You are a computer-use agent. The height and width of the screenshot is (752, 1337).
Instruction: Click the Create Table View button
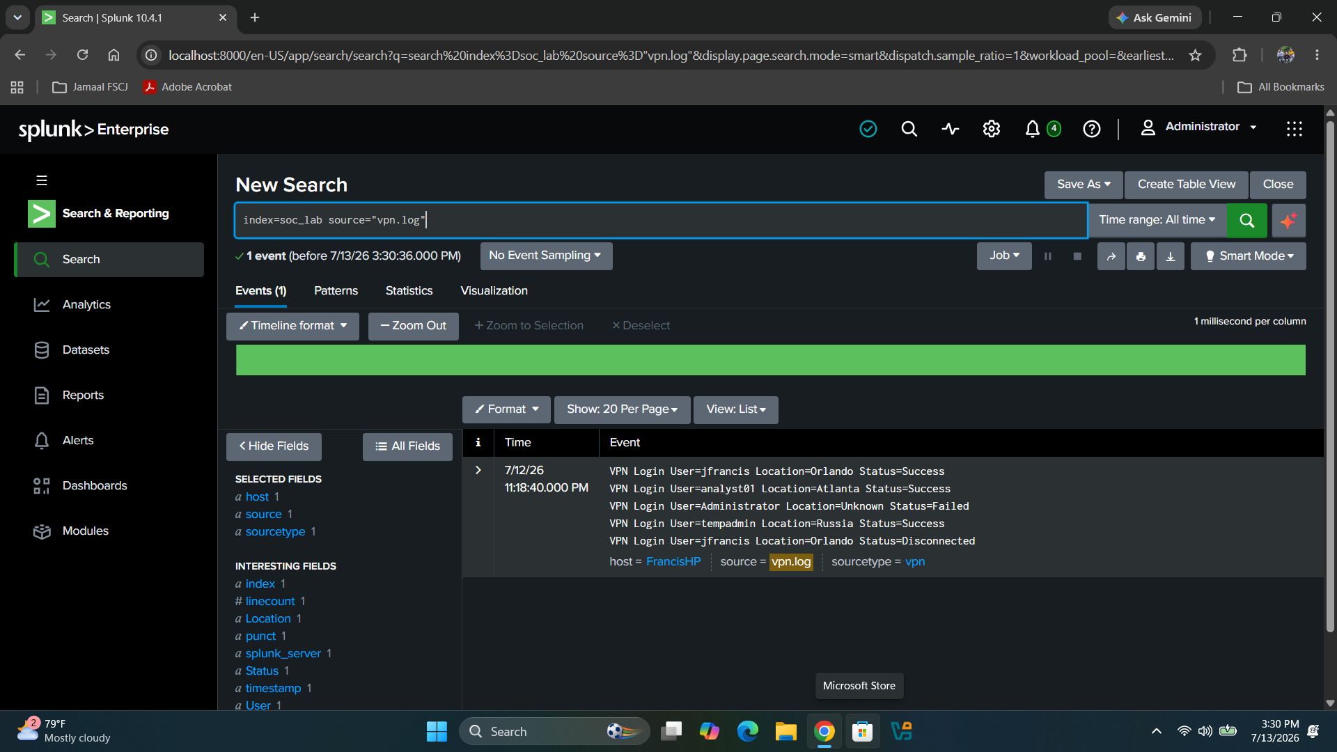click(1187, 185)
